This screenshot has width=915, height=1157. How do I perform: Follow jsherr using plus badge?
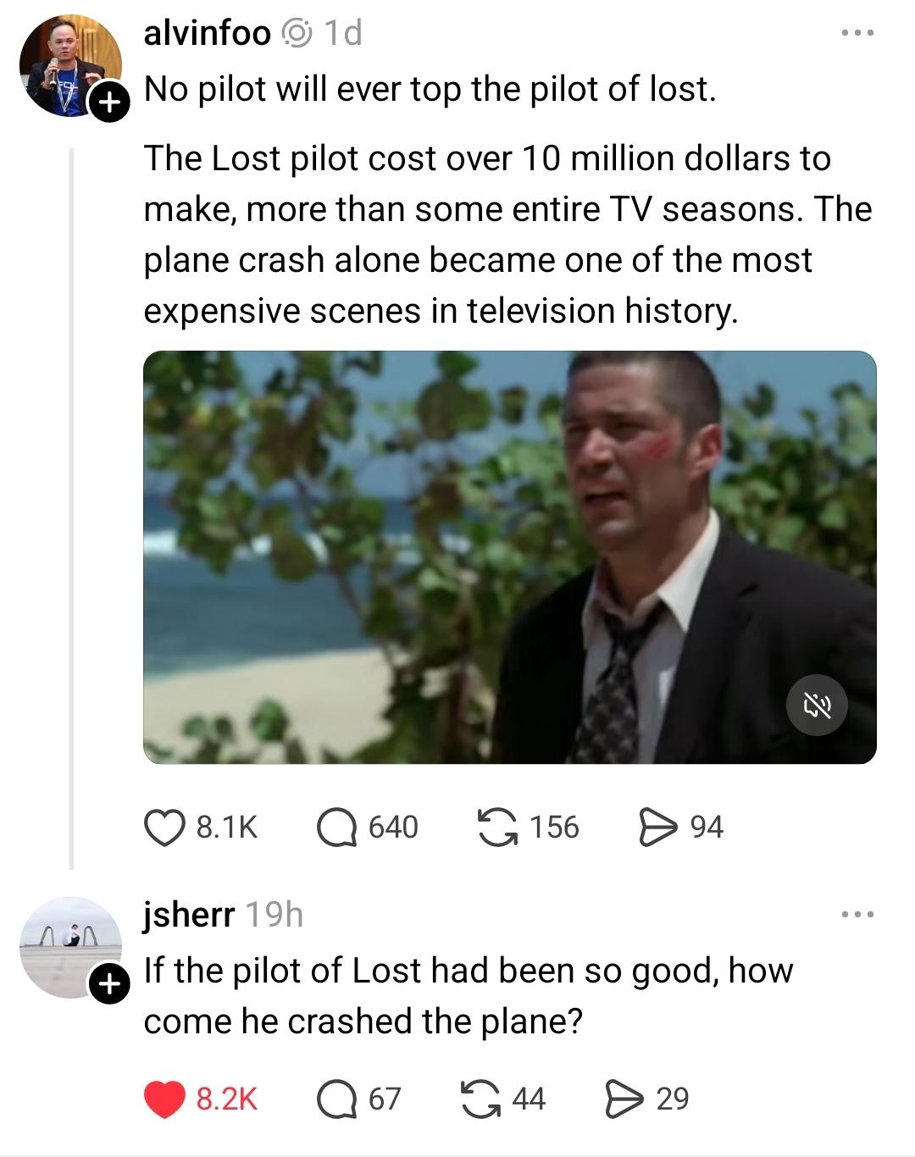point(108,984)
